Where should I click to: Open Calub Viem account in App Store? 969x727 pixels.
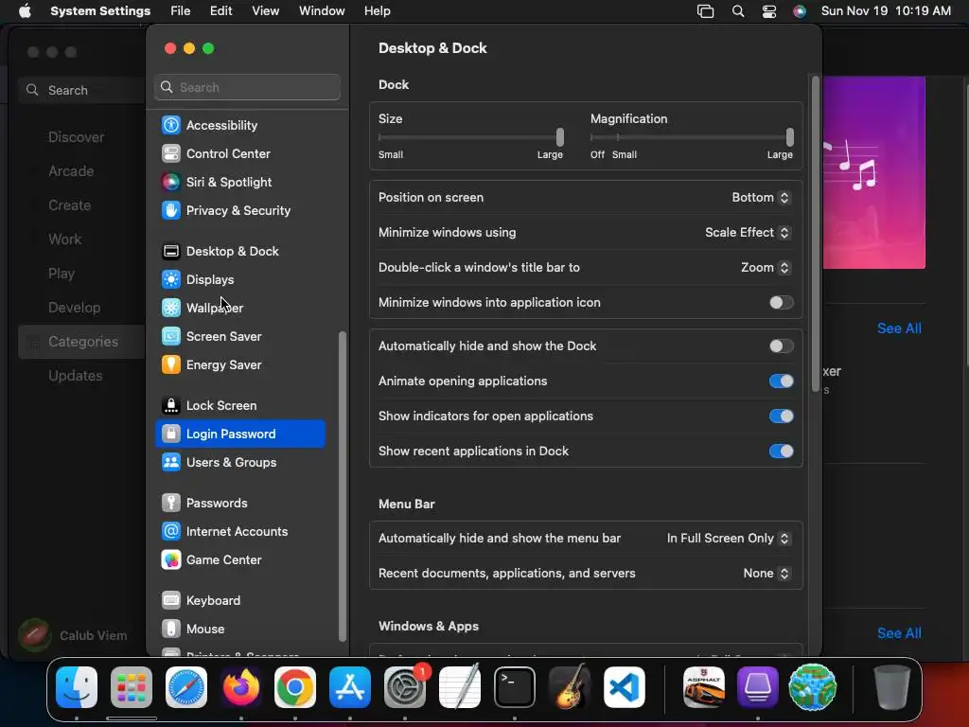[73, 635]
